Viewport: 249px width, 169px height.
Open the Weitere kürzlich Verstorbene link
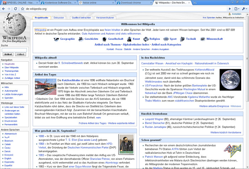point(226,132)
